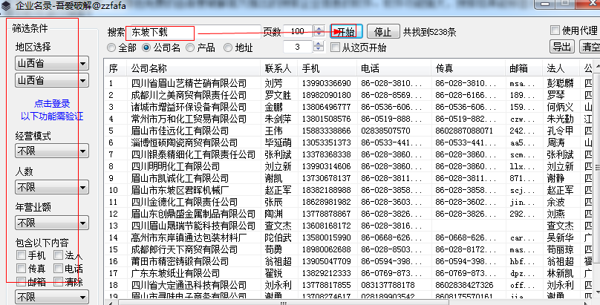Image resolution: width=600 pixels, height=305 pixels.
Task: Click the 法人 column header
Action: click(561, 68)
